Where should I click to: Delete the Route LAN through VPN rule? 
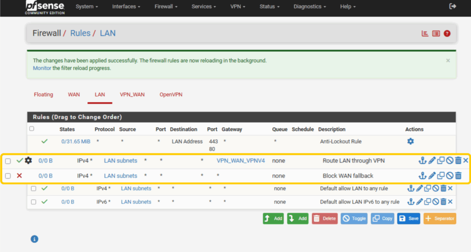[x=458, y=160]
